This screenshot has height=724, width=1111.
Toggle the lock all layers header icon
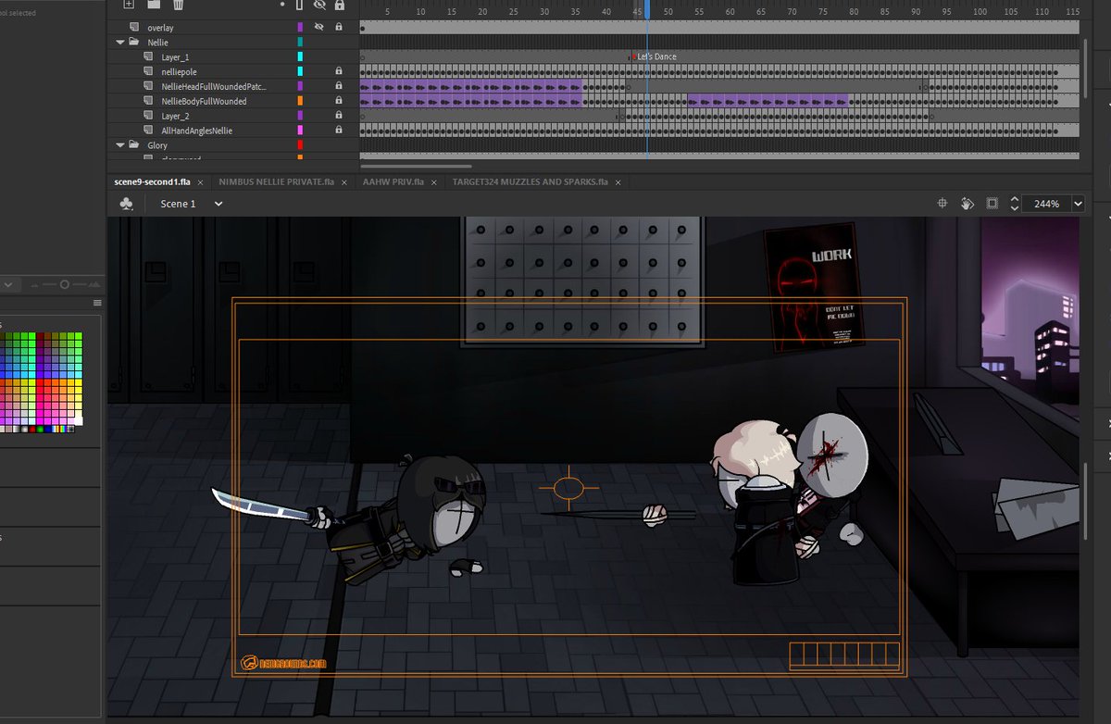(x=339, y=5)
